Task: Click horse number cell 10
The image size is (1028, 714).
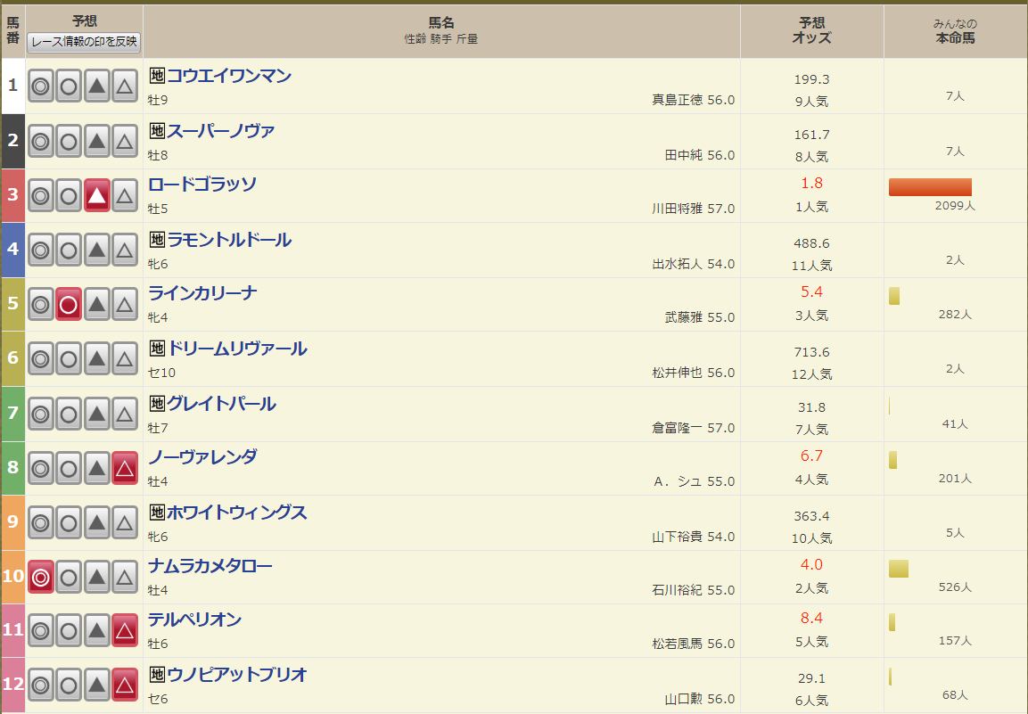Action: (x=13, y=577)
